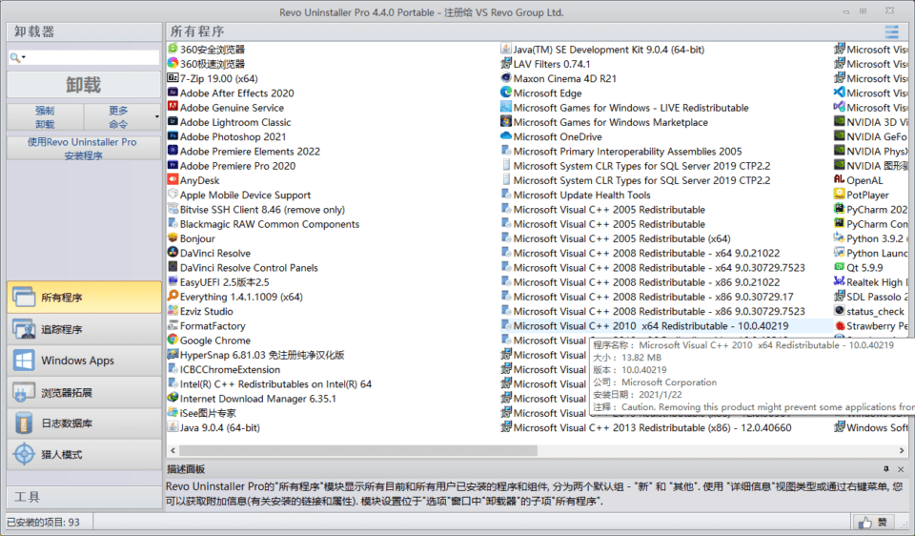Click the Microsoft Edge icon
This screenshot has width=915, height=536.
tap(506, 93)
